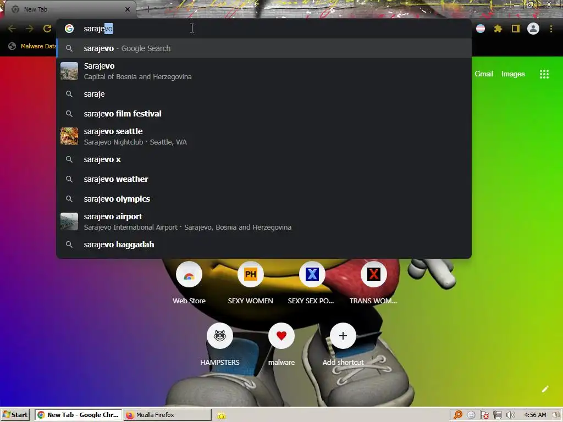Open the malware heart shortcut
This screenshot has height=422, width=563.
[x=281, y=345]
